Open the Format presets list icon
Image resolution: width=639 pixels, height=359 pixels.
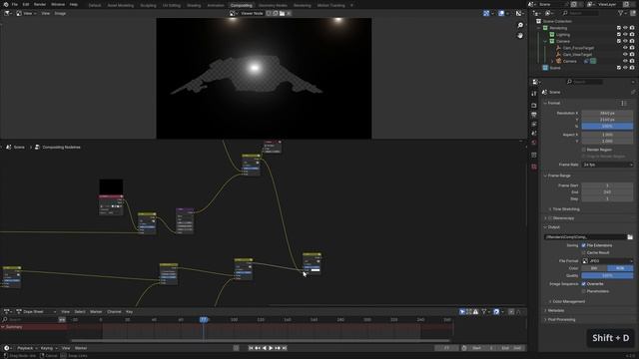click(624, 104)
